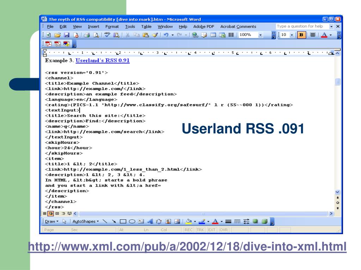Click Convert to PDF and Send for Review icon

(67, 44)
